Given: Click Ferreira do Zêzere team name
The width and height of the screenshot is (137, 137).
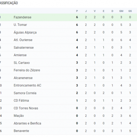Looking at the screenshot, I should (27, 70).
